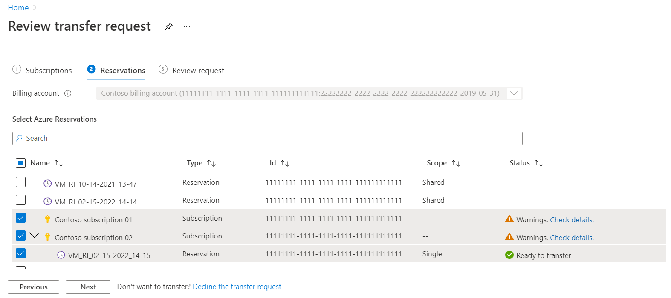
Task: Pin the Review transfer request page
Action: (x=169, y=26)
